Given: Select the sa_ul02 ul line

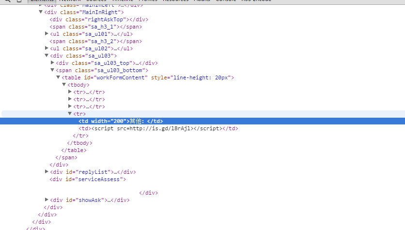Looking at the screenshot, I should [x=92, y=48].
